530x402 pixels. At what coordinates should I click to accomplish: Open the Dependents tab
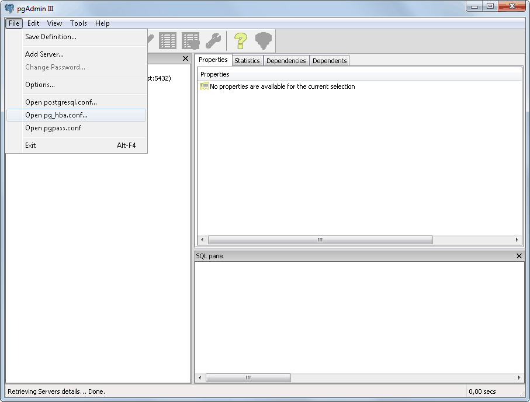[330, 61]
